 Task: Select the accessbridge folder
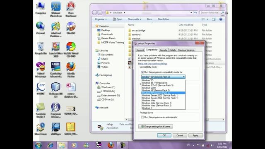[139, 30]
